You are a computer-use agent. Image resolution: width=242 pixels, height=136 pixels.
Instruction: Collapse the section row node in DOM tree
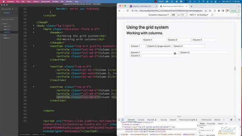(x=123, y=127)
